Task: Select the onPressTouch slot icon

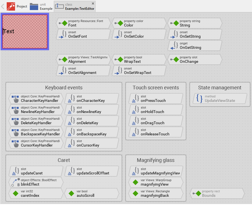Action: click(135, 99)
